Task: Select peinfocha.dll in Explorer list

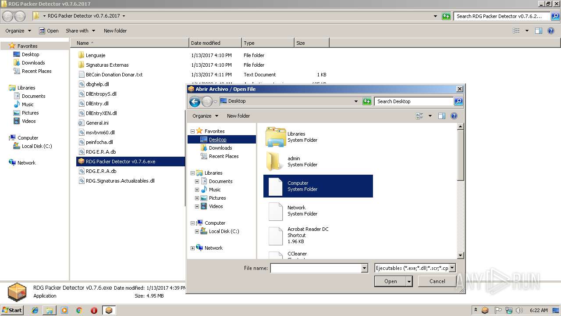Action: click(95, 142)
